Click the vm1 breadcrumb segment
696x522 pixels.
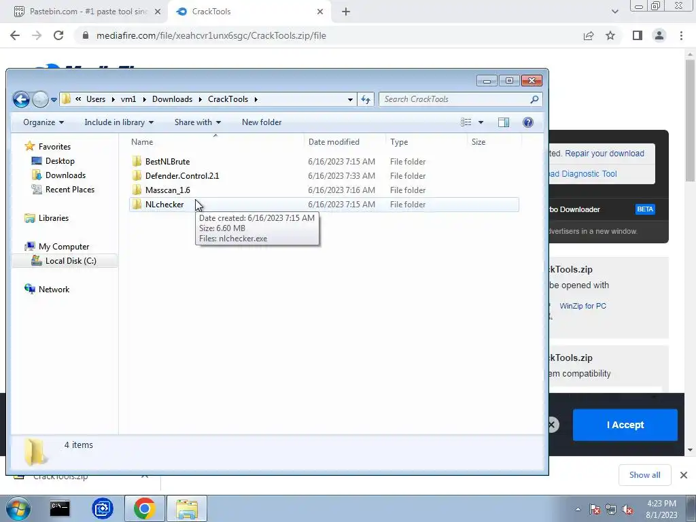(x=128, y=99)
